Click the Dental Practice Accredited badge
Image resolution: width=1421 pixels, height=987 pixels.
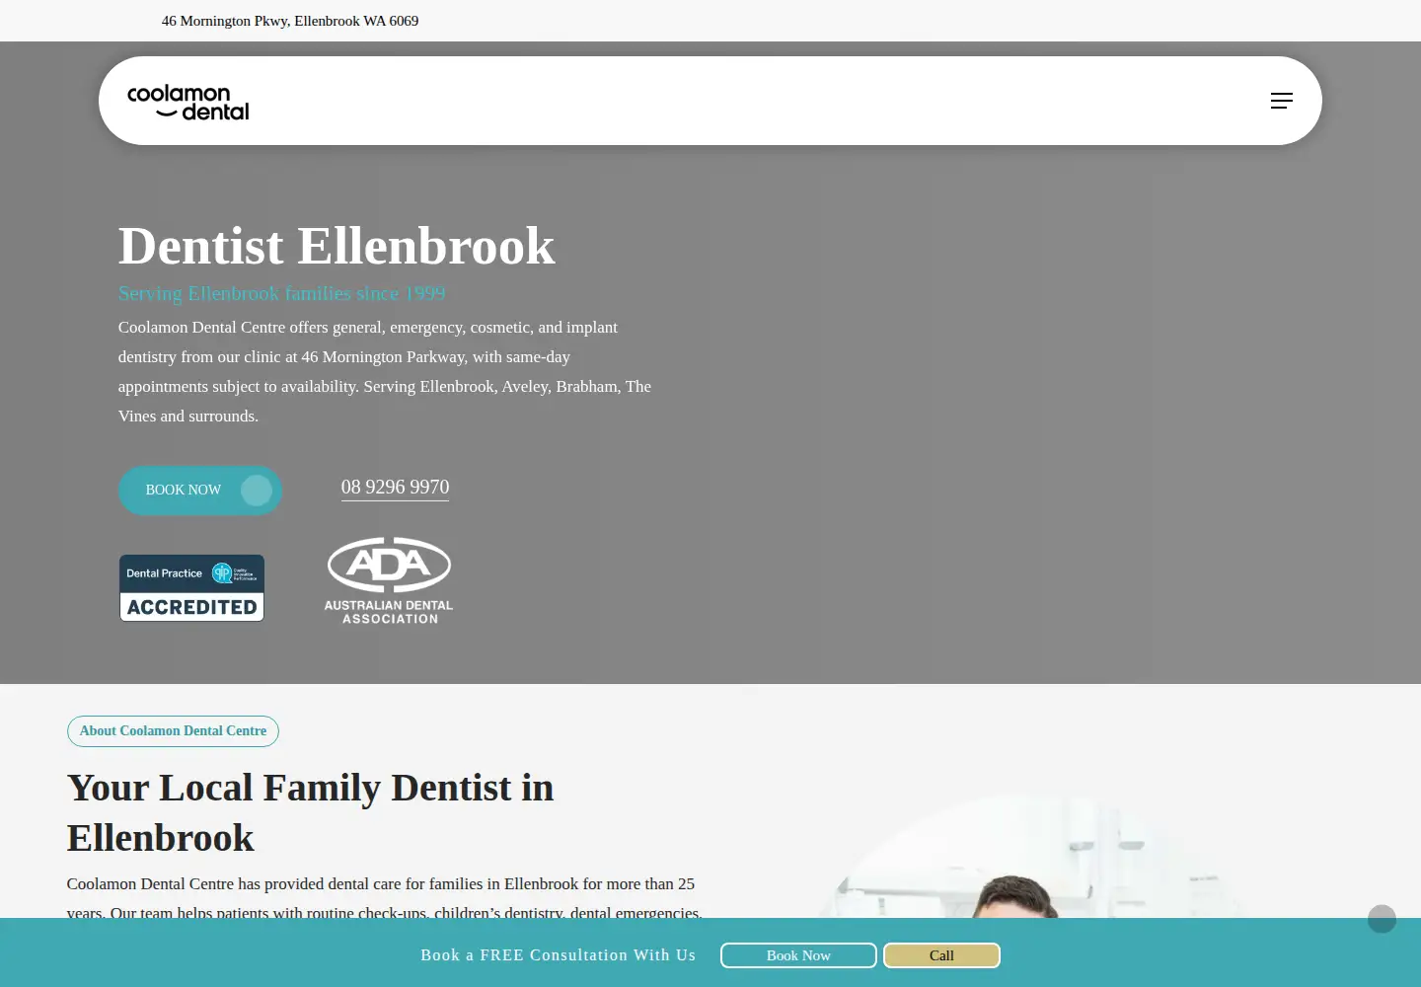pyautogui.click(x=191, y=588)
